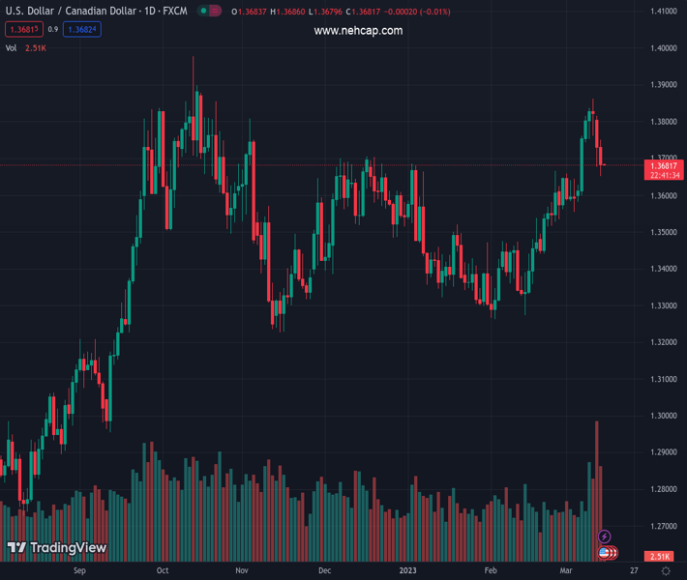Click the US flag economic event icon

tap(605, 553)
